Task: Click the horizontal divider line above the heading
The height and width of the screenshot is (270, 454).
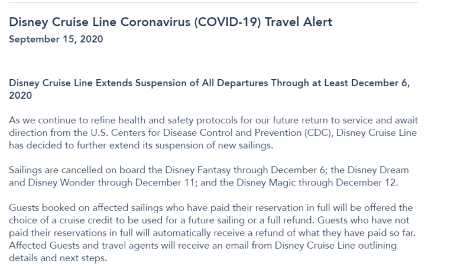Action: click(213, 3)
